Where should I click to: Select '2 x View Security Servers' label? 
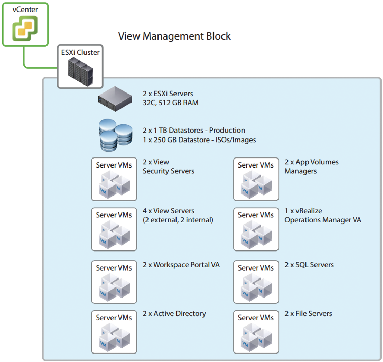169,167
